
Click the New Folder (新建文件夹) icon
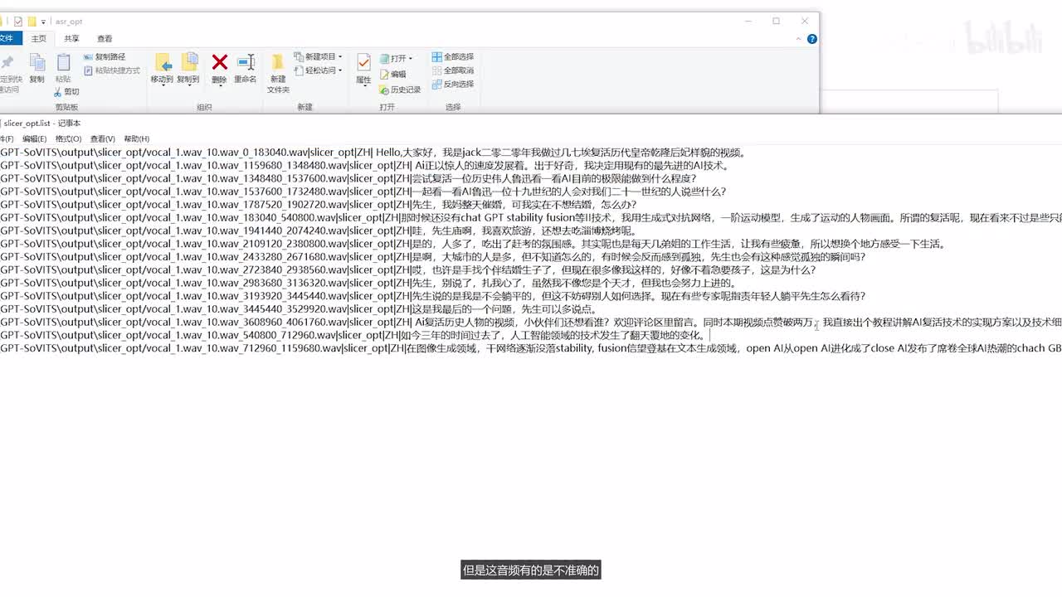pyautogui.click(x=278, y=63)
